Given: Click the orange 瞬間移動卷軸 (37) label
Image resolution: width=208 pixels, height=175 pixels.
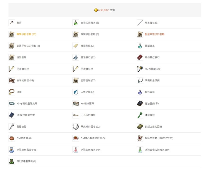Looking at the screenshot, I should coord(26,34).
